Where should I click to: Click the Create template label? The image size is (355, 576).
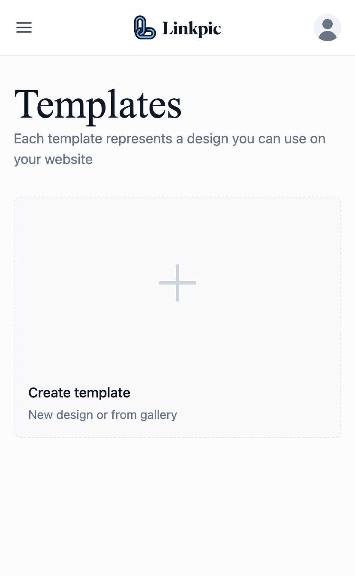click(x=79, y=392)
